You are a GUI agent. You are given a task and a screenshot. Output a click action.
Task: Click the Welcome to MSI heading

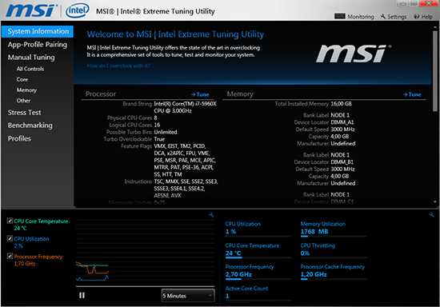point(175,34)
